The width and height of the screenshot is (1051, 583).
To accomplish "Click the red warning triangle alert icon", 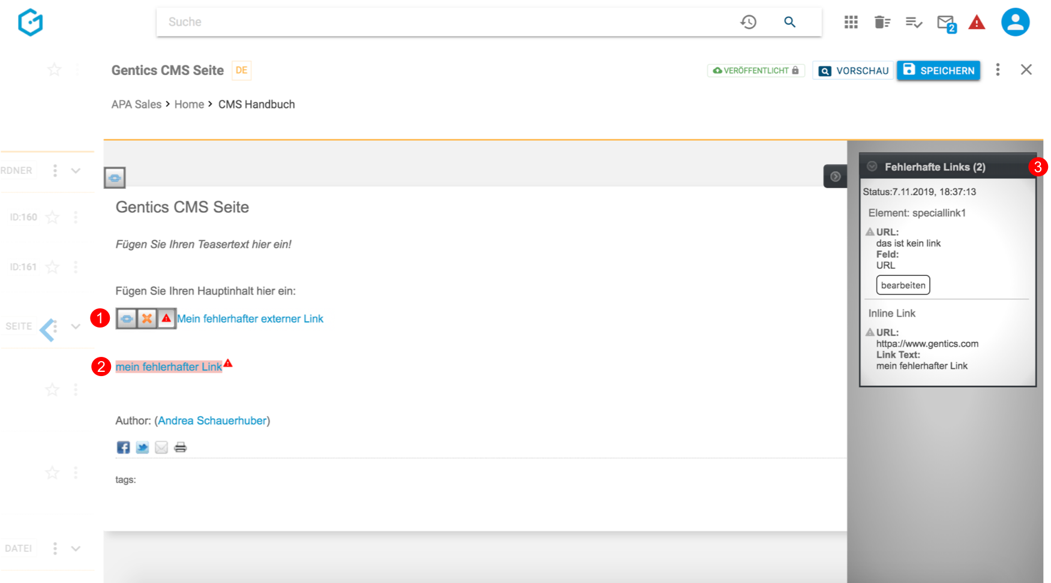I will (x=977, y=23).
